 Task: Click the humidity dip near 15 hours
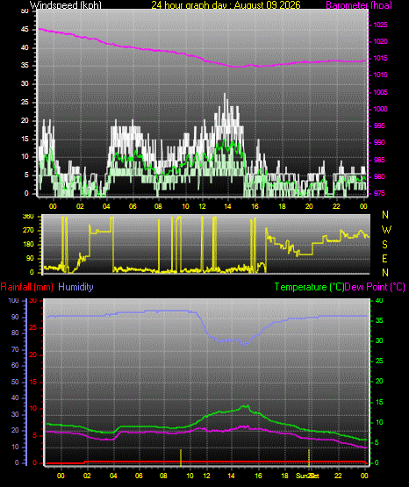[246, 343]
